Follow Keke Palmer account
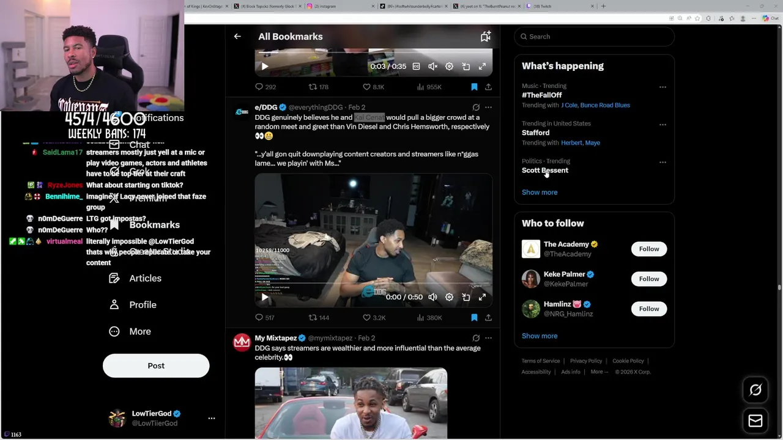This screenshot has height=440, width=783. click(x=649, y=279)
